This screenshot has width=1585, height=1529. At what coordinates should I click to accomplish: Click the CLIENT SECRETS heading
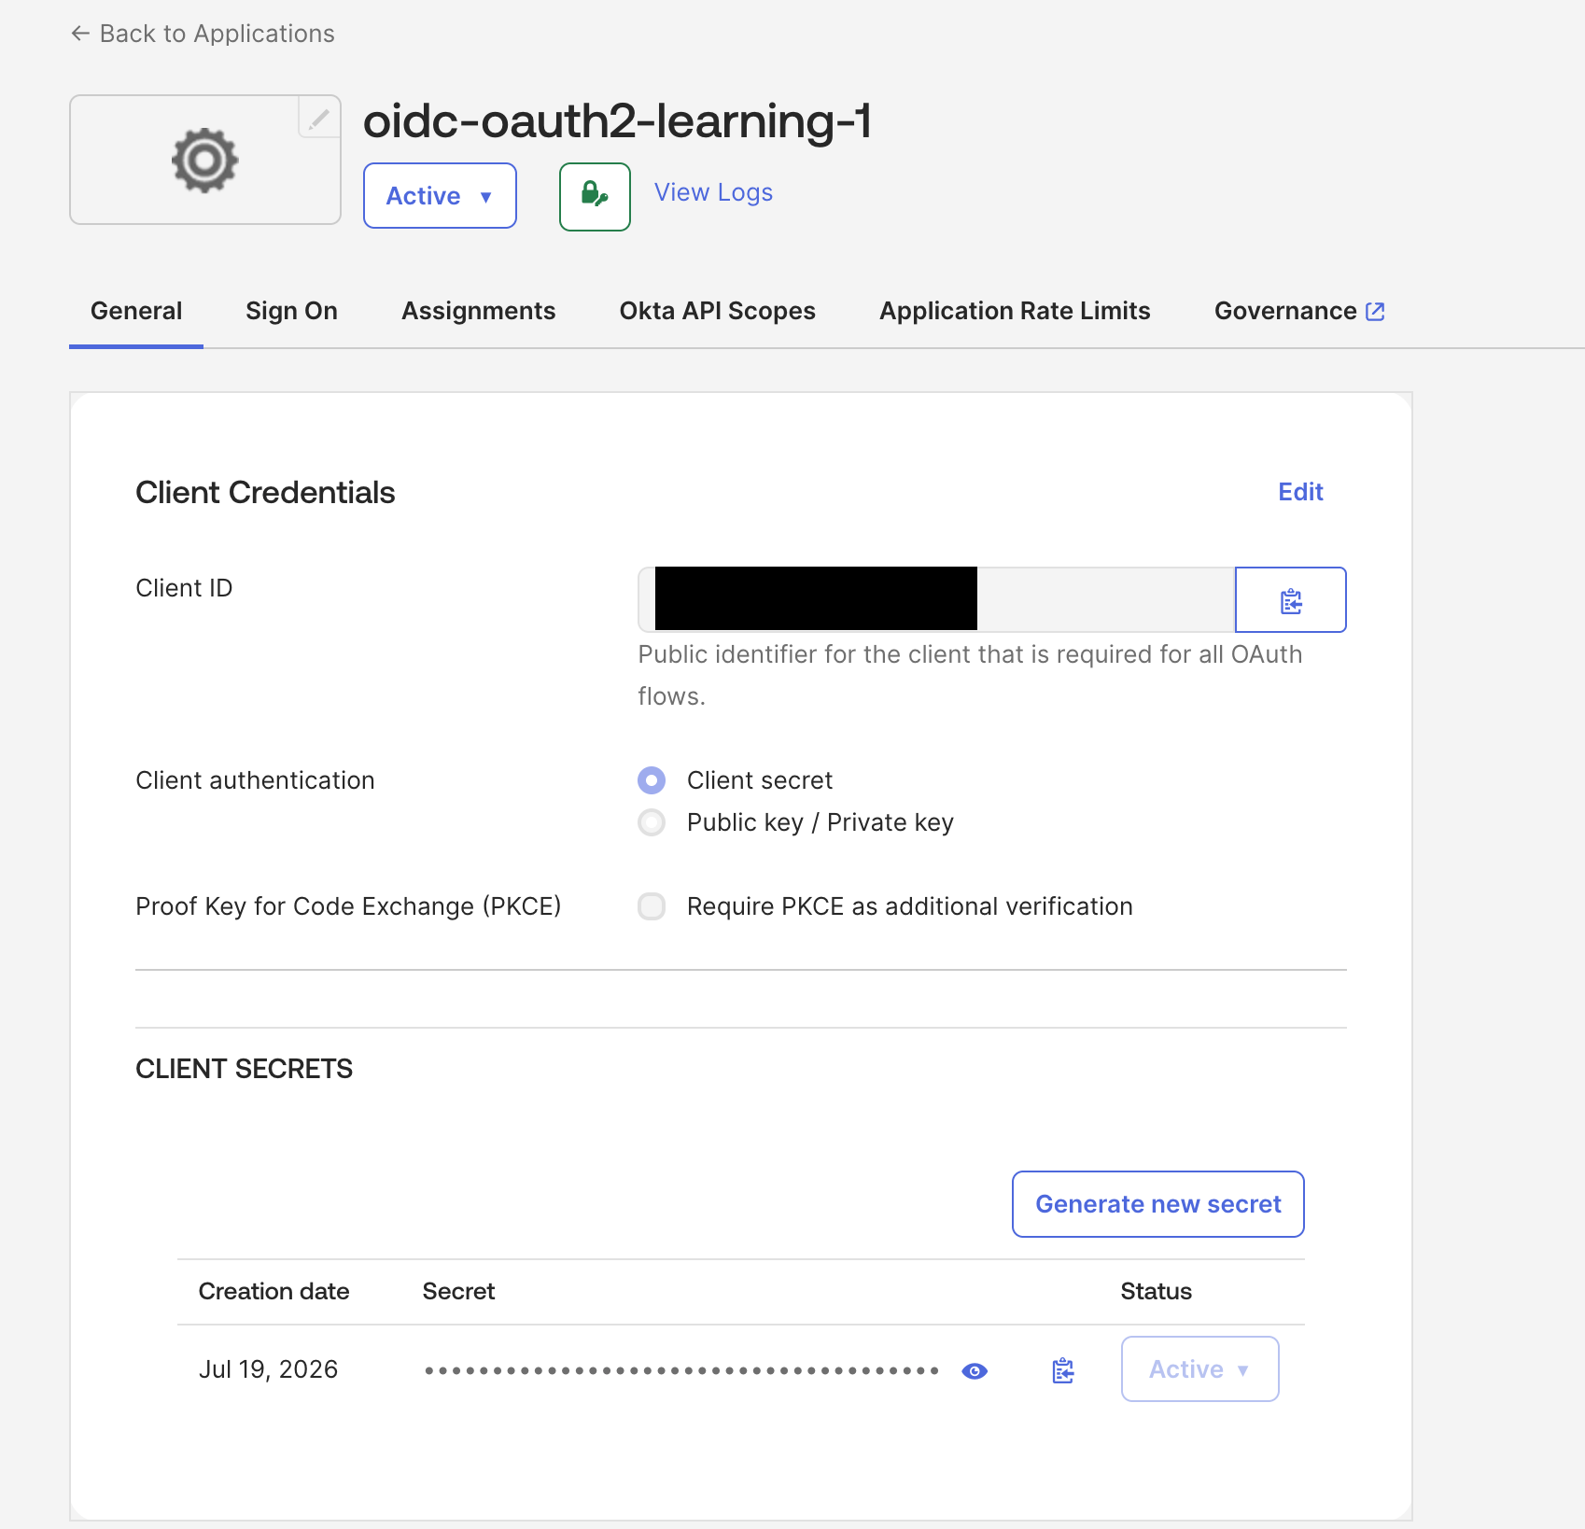[244, 1069]
